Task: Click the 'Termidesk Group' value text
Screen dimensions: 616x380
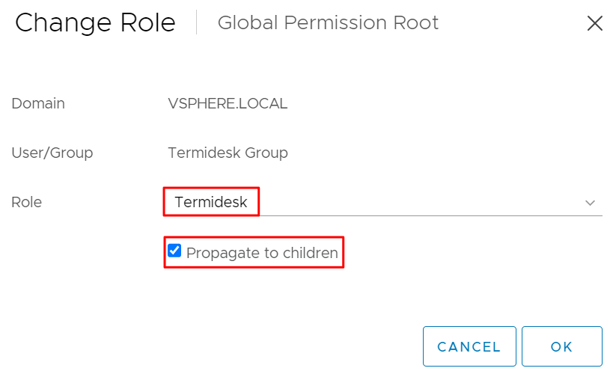Action: pos(228,153)
